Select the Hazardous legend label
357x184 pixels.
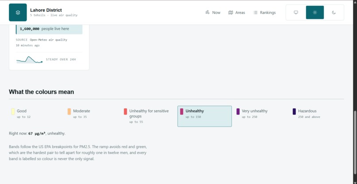pyautogui.click(x=307, y=111)
